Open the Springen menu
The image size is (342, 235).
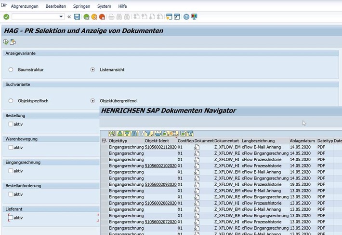[x=81, y=6]
